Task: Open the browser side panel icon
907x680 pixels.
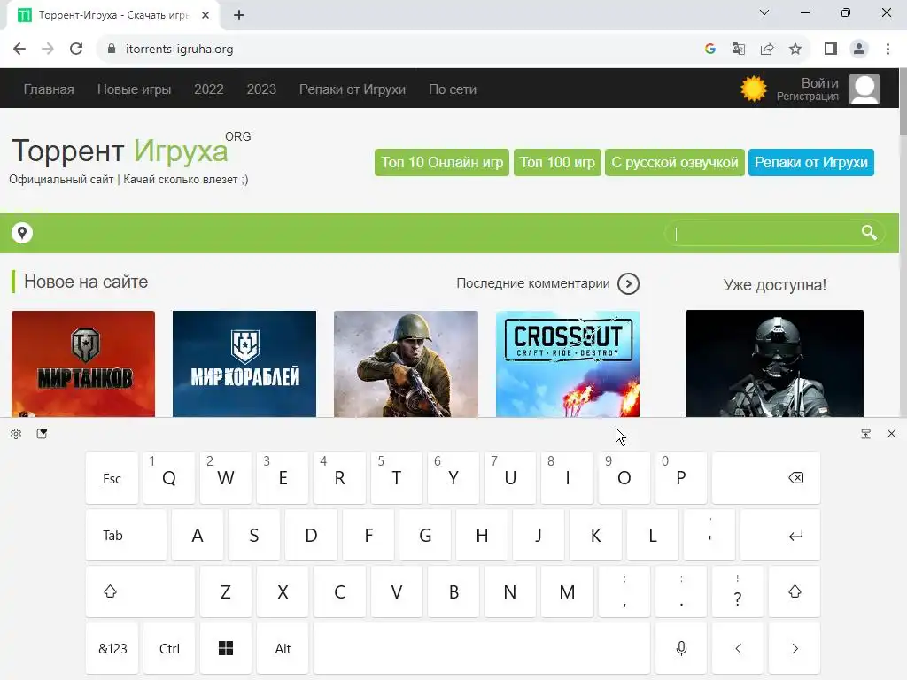Action: click(831, 50)
